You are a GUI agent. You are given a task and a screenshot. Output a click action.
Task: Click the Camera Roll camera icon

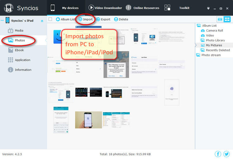tap(203, 31)
